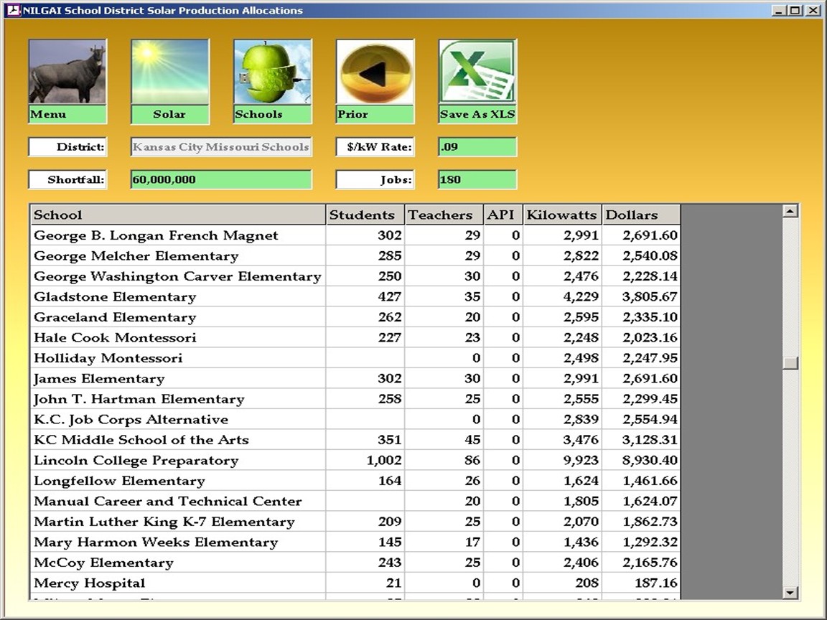Click the $/kW Rate input field
Image resolution: width=827 pixels, height=620 pixels.
tap(477, 147)
